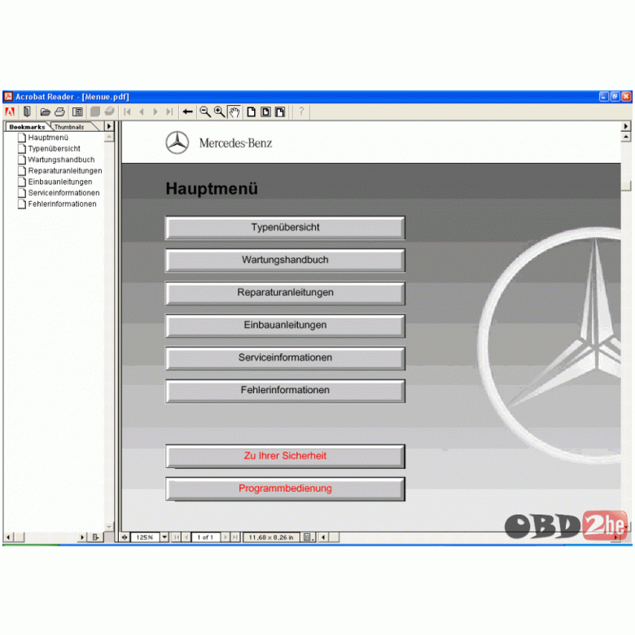Click the Typenübersicht menu button

(x=285, y=228)
